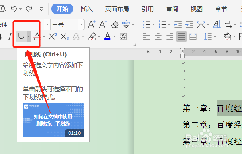Screen dimensions: 242x154
Task: Open the font dialog launcher
Action: tap(135, 45)
